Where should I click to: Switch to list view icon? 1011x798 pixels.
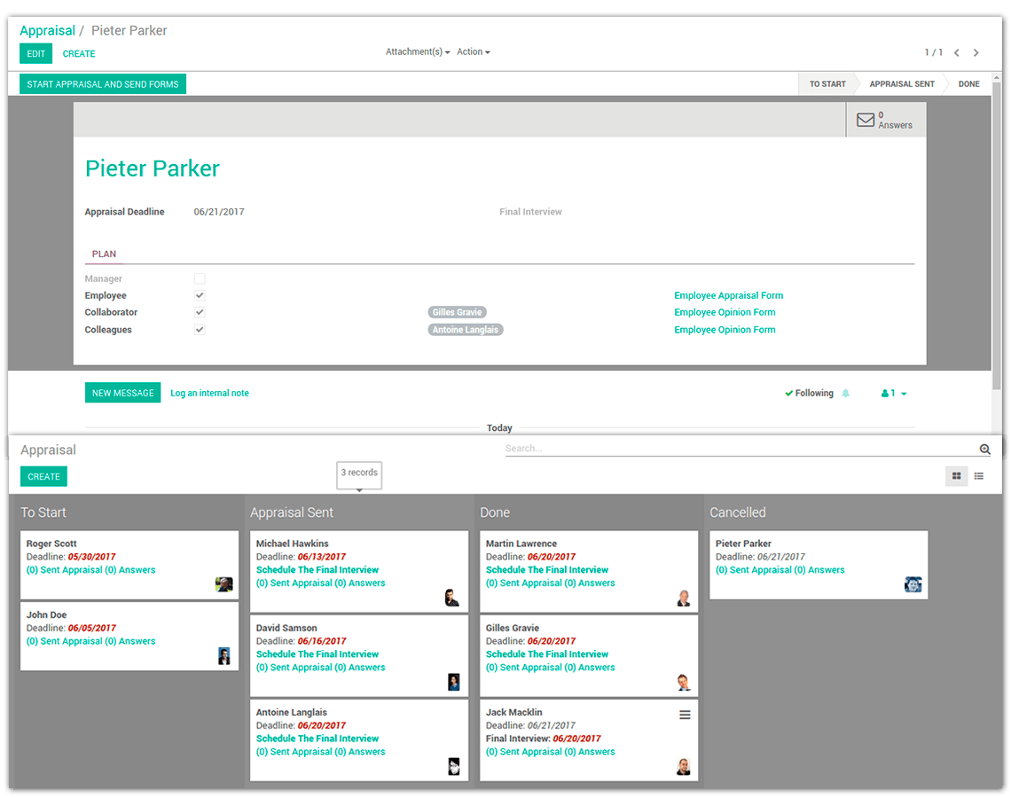tap(979, 476)
